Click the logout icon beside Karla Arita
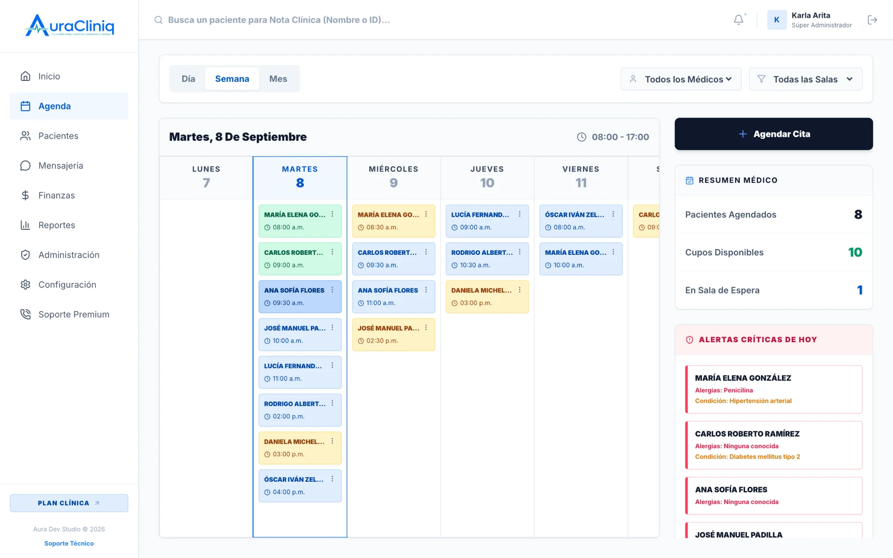 click(872, 20)
